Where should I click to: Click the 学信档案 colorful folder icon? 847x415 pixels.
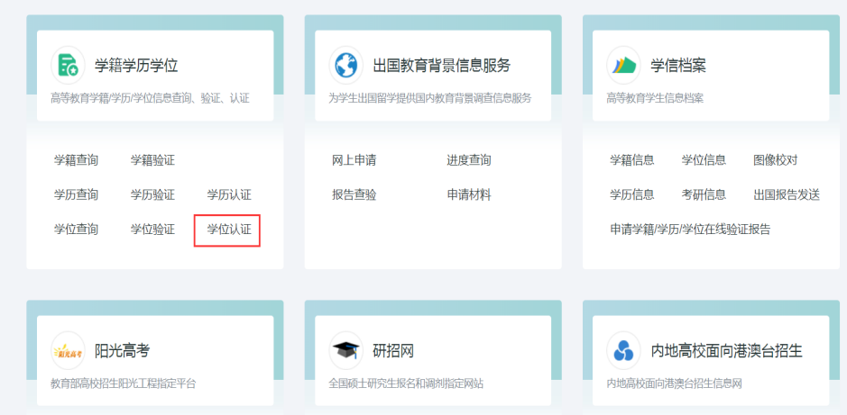(623, 65)
